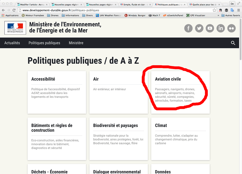Open the Informations bookmark folder
The image size is (242, 174).
(x=70, y=15)
